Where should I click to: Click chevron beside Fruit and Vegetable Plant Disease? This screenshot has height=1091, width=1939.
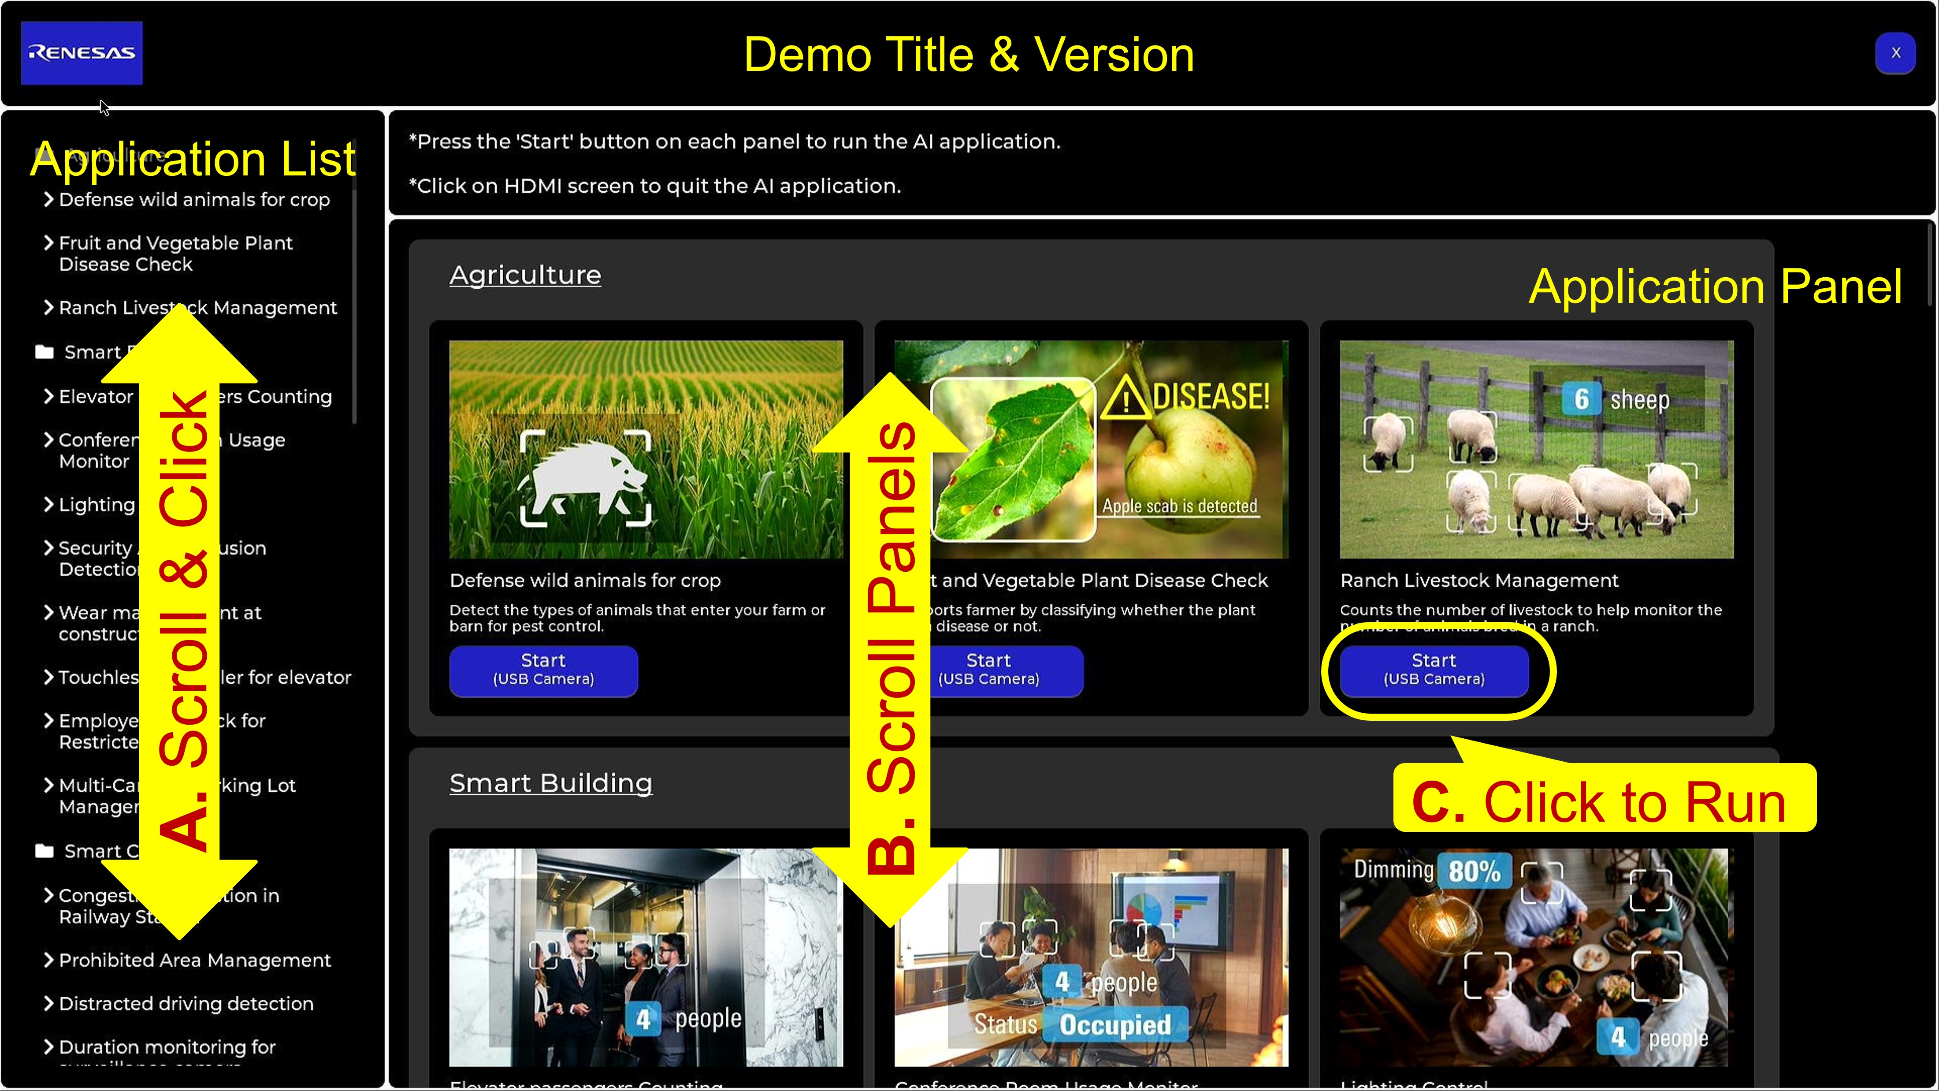click(48, 242)
